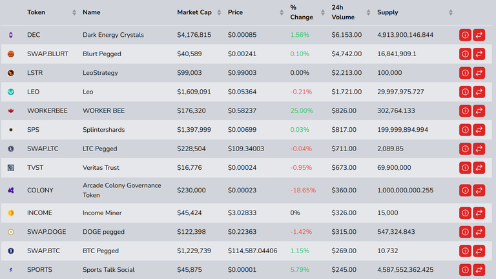Open SWAP.LTC info icon
496x279 pixels.
point(465,149)
